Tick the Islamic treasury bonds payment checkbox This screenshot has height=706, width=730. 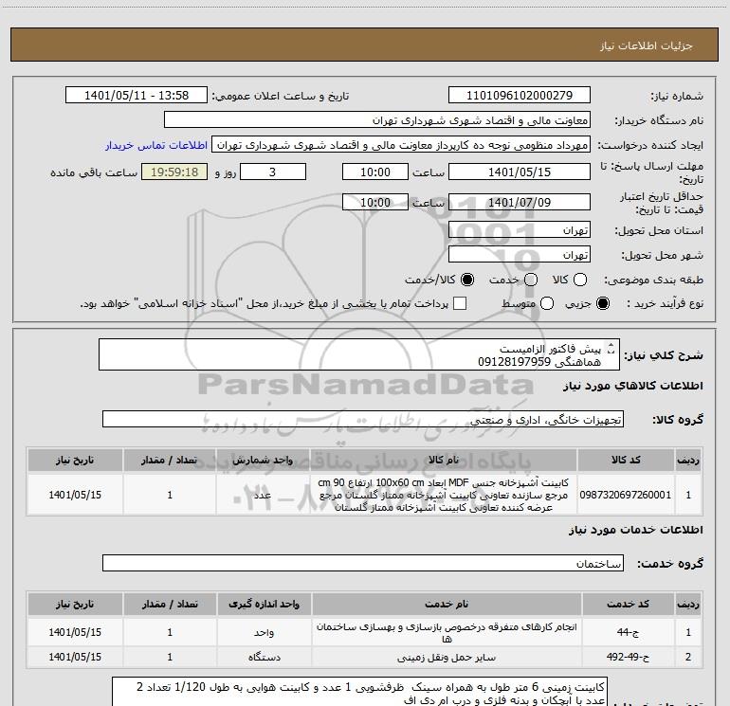[460, 304]
